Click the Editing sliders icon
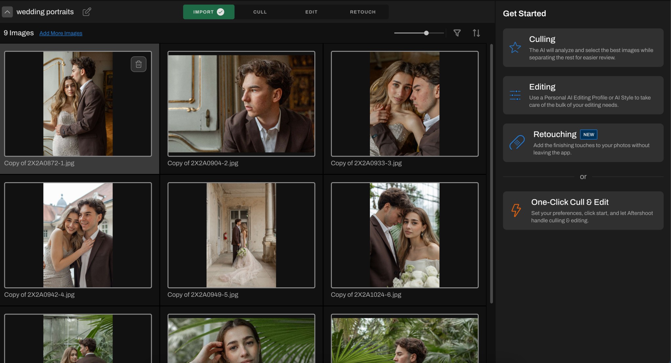This screenshot has width=671, height=363. 515,95
